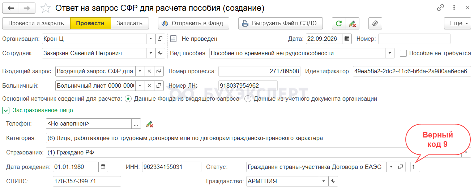Collapse Застрахованное лицо section
The height and width of the screenshot is (188, 474).
point(5,110)
